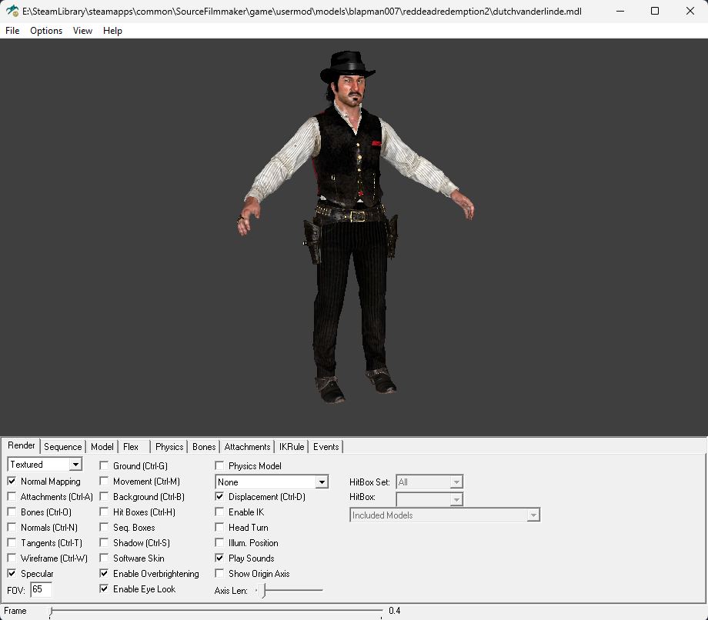Switch to the Events tab

point(326,447)
